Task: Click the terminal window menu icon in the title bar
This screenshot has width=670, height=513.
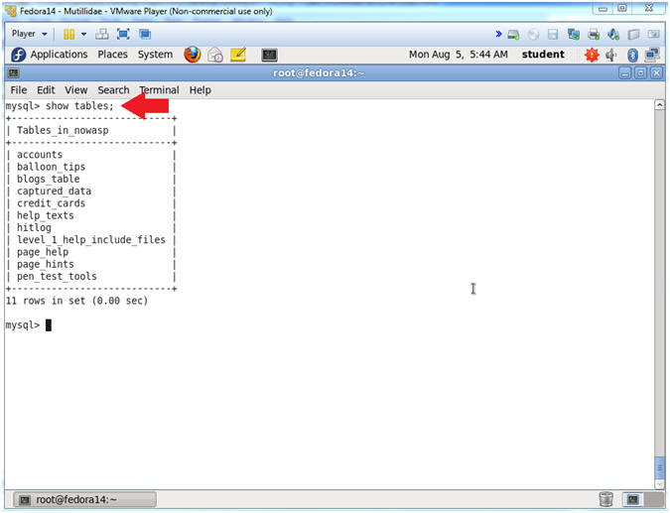Action: pyautogui.click(x=13, y=73)
